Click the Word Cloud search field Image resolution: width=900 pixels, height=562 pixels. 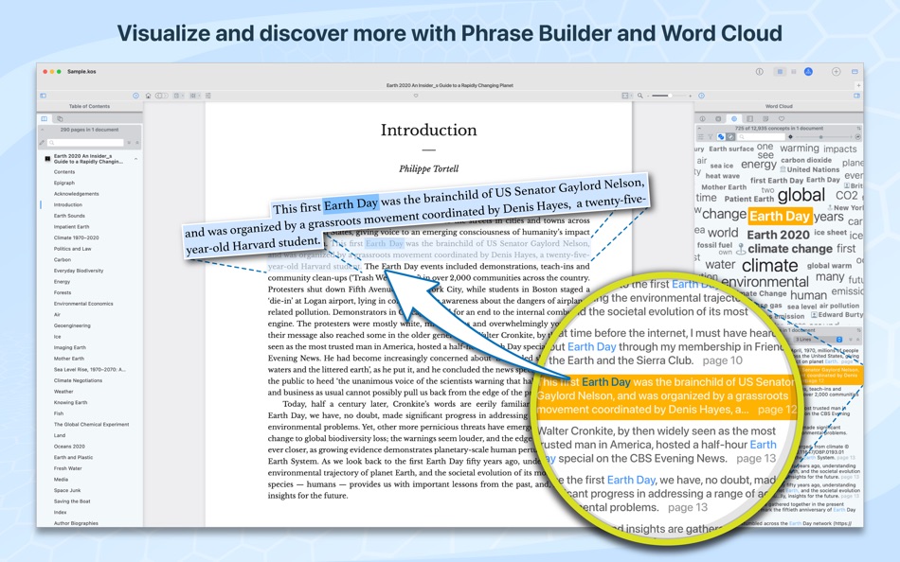point(761,137)
